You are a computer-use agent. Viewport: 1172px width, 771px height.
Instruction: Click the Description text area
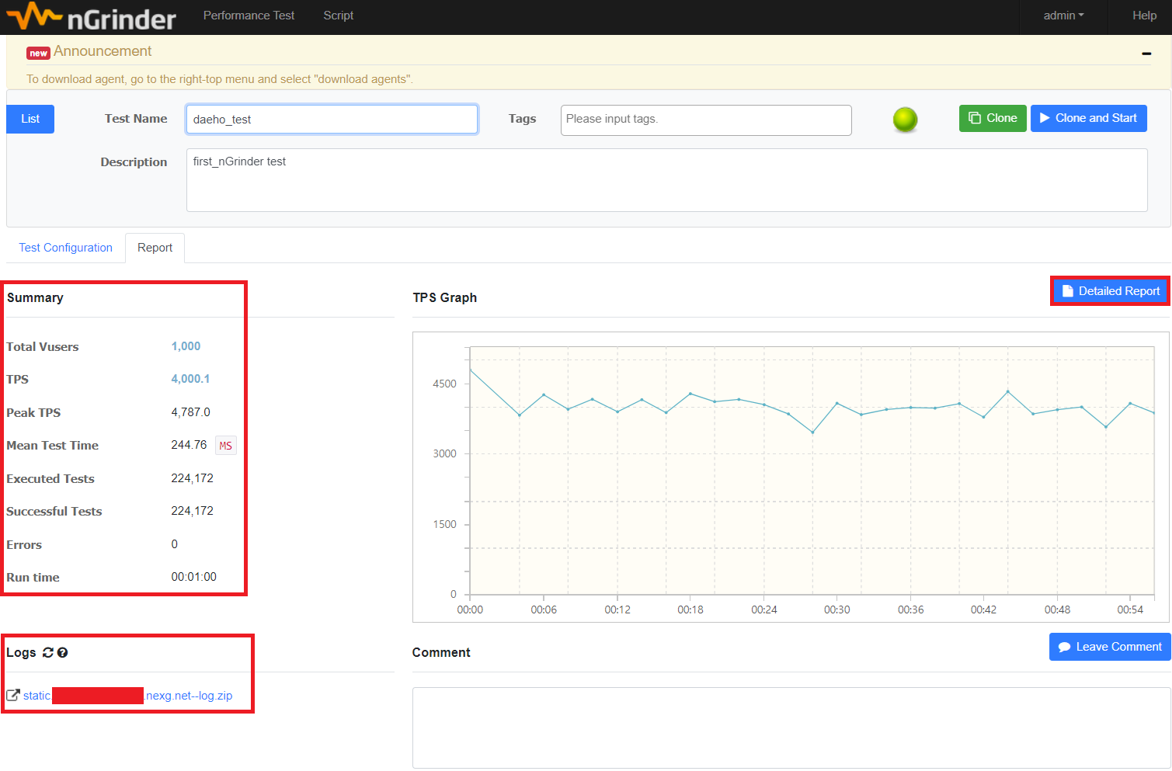point(667,180)
